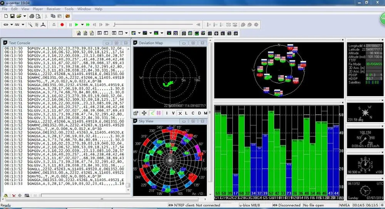385x209 pixels.
Task: Toggle the M option in Deviation Map toolbar
Action: 206,113
